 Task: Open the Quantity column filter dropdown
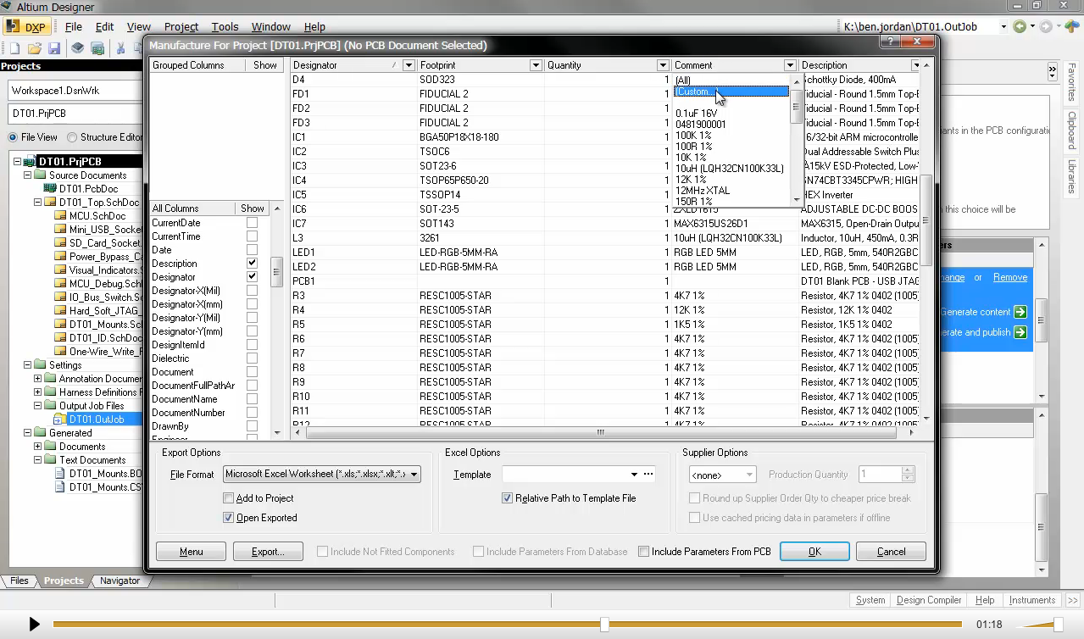coord(664,65)
